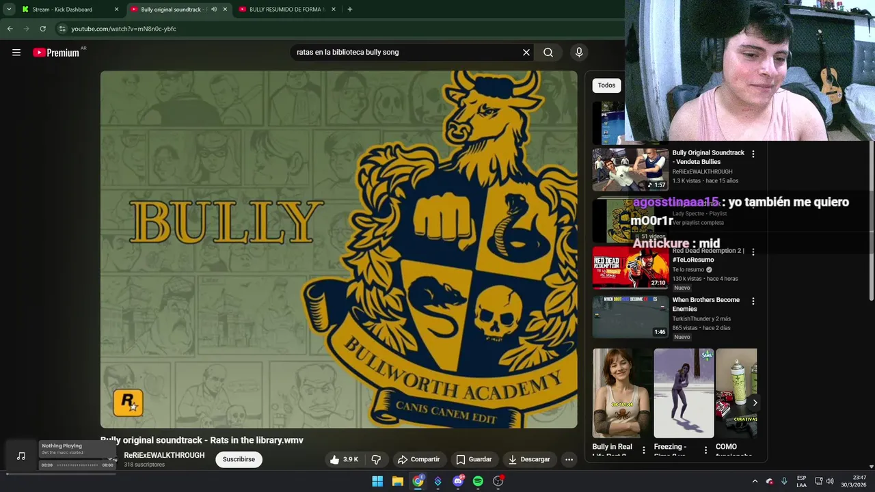Run the search with magnifier icon
The image size is (875, 492).
[x=548, y=53]
